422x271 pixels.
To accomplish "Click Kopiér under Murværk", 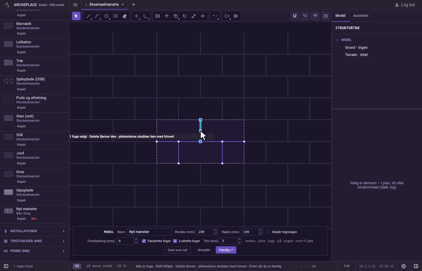I will point(21,34).
